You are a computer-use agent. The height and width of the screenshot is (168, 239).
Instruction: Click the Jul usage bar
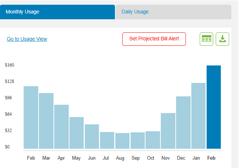point(107,140)
